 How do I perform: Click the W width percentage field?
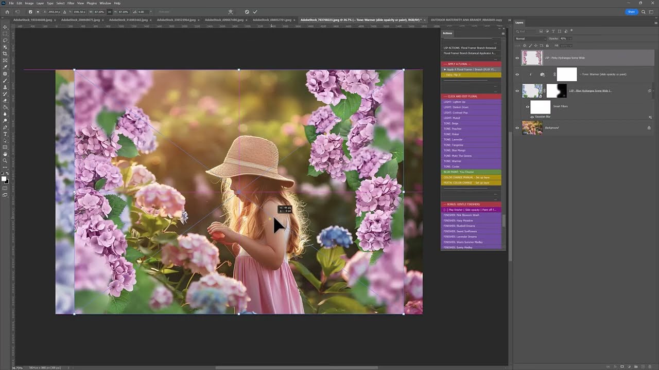101,12
